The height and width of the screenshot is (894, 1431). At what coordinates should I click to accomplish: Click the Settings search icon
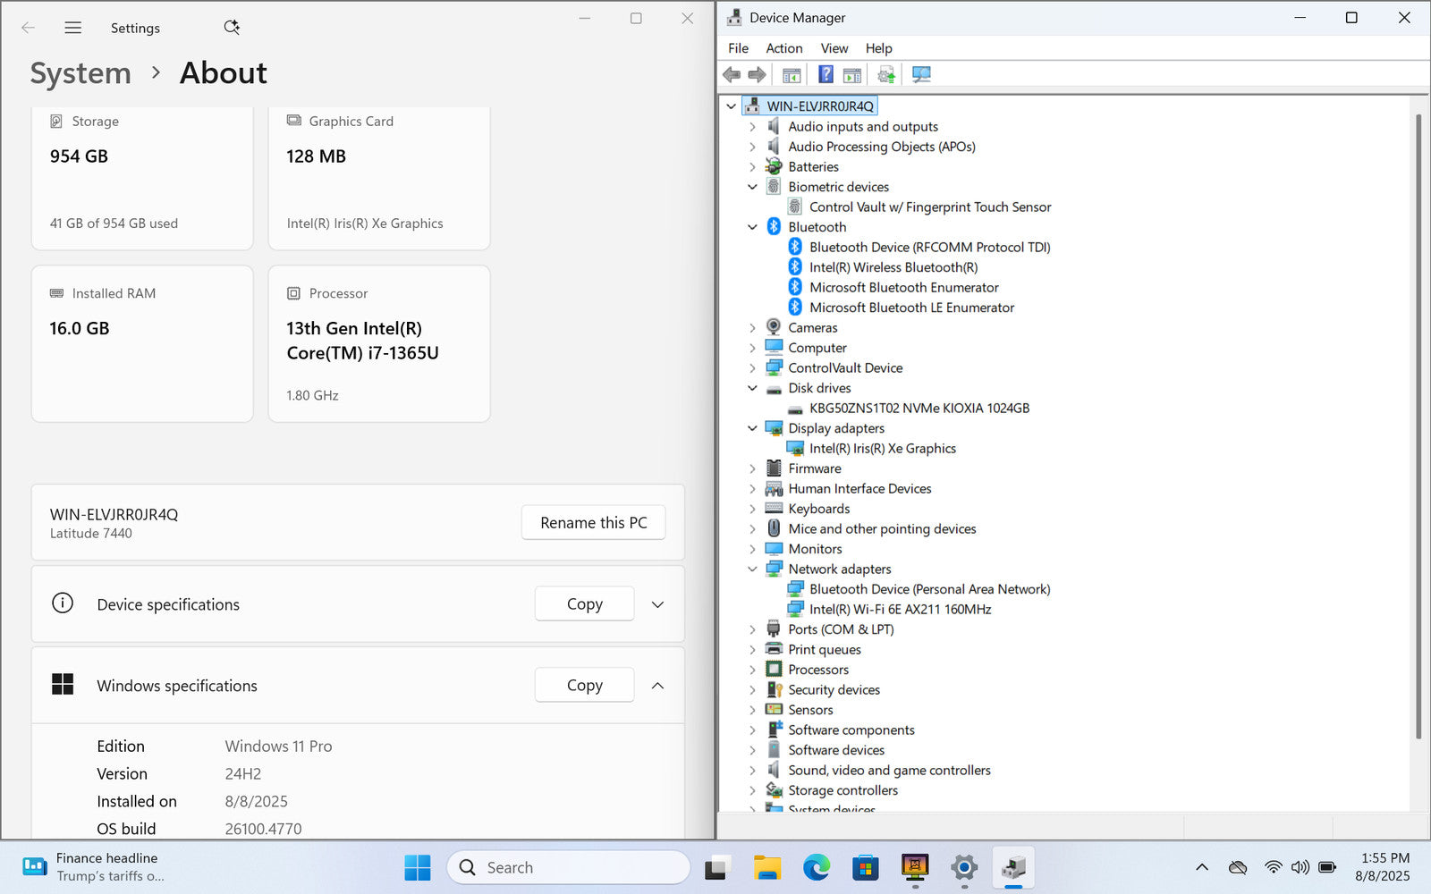tap(232, 28)
